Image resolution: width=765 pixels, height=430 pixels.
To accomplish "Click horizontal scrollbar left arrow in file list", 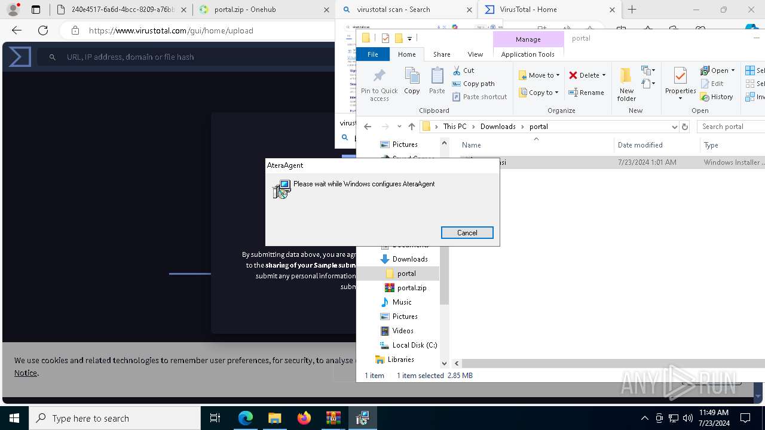I will (457, 363).
